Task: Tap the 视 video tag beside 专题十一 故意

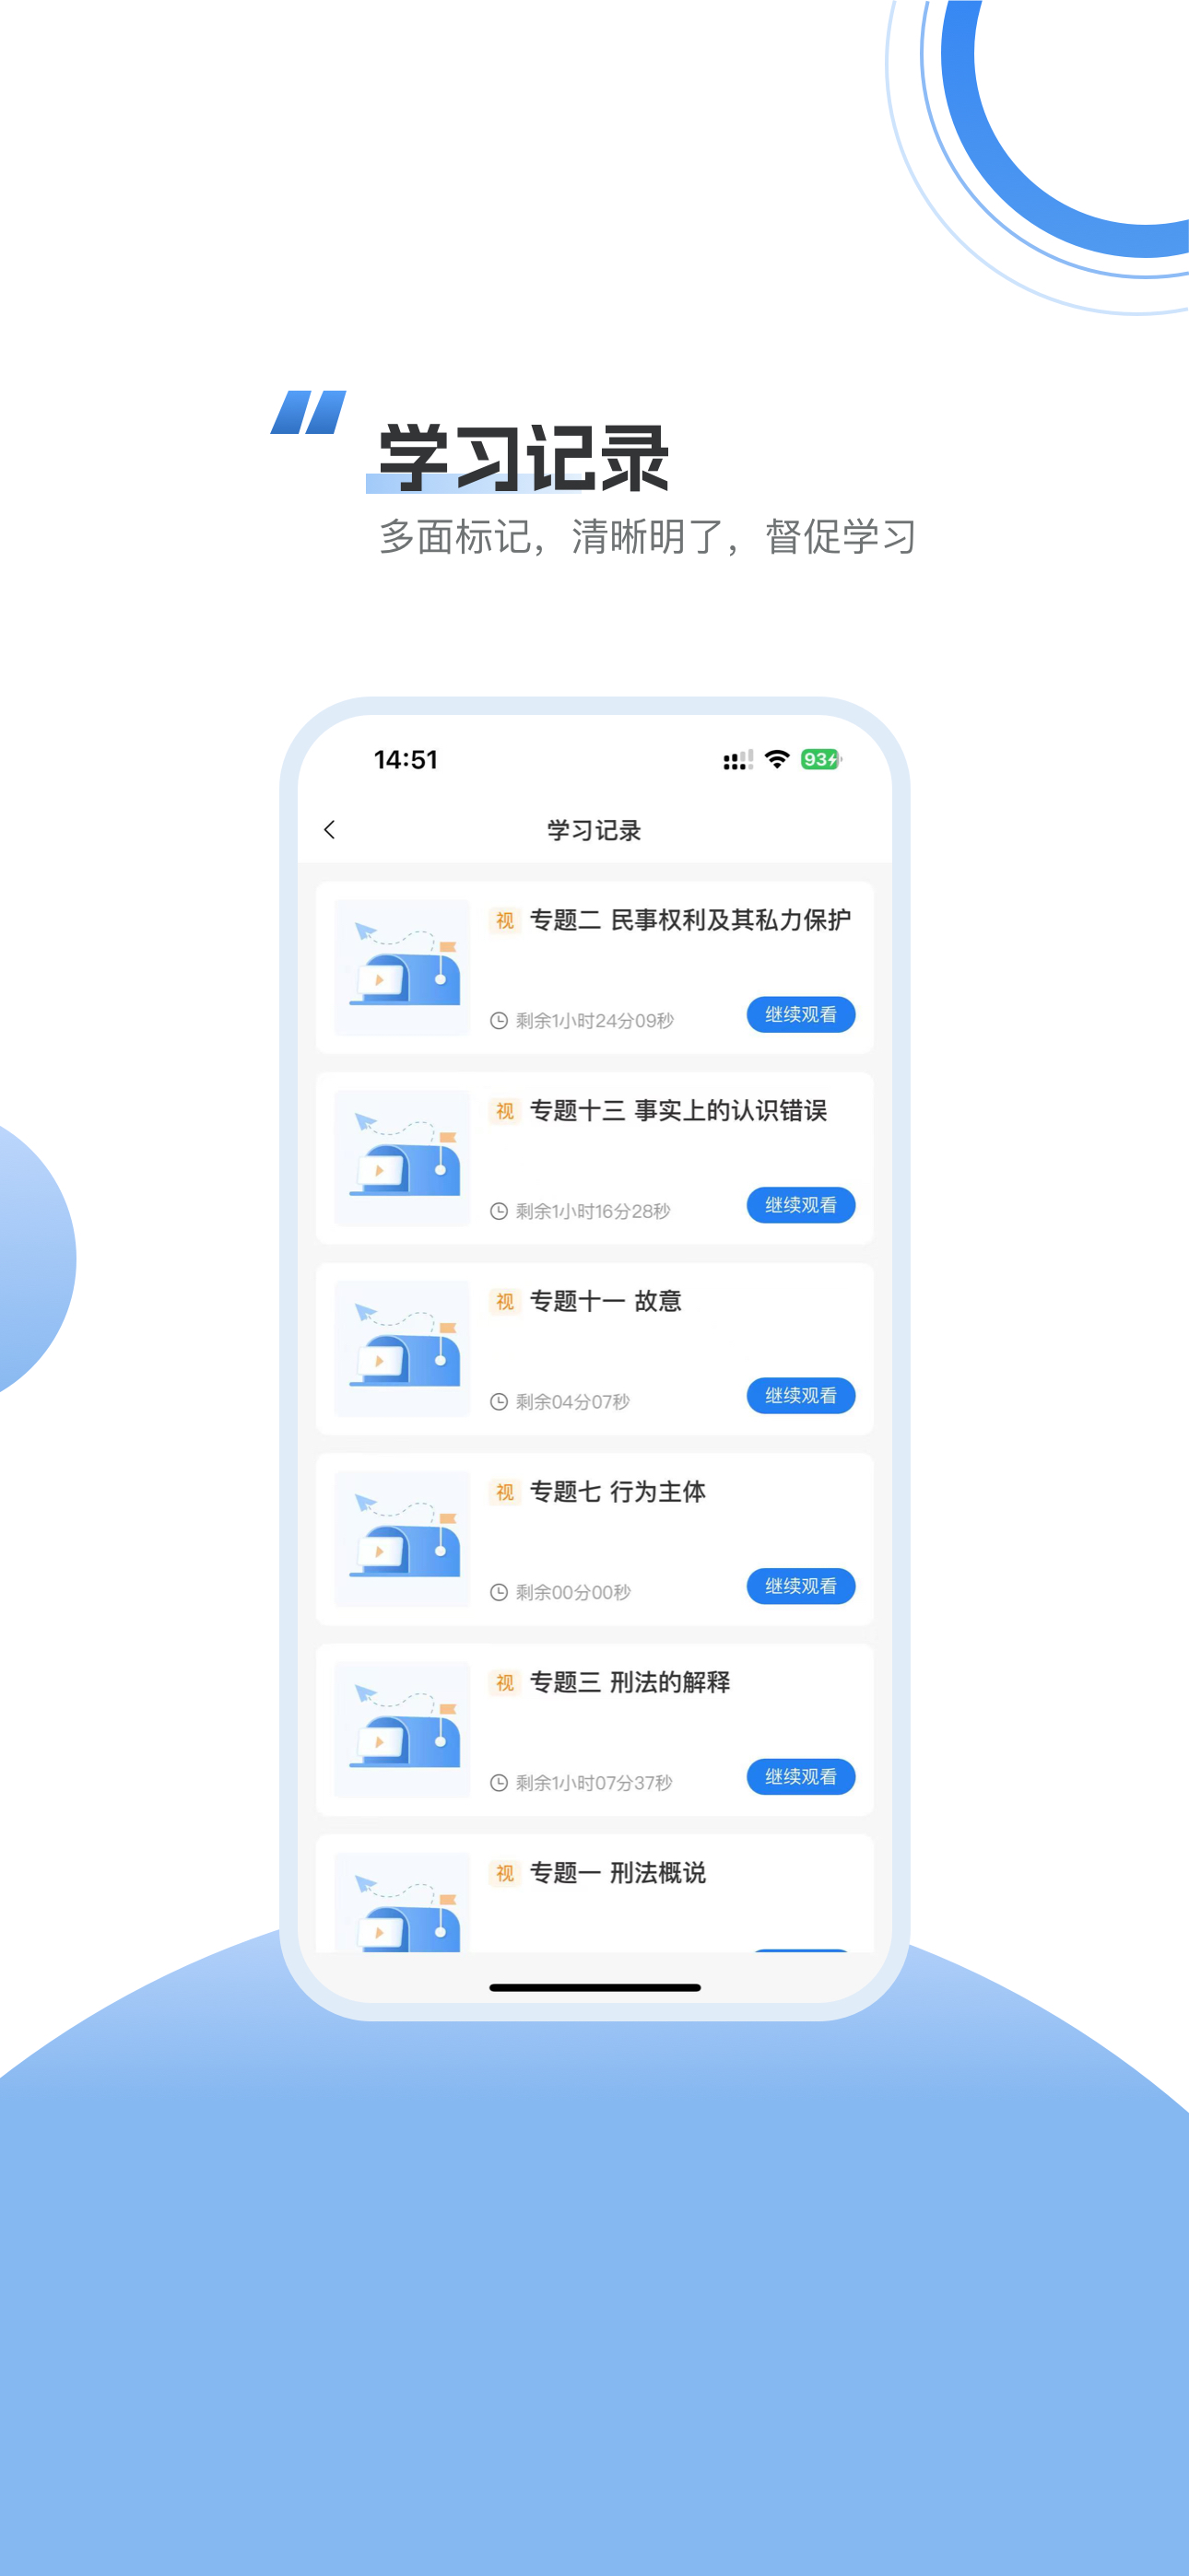Action: [x=504, y=1301]
